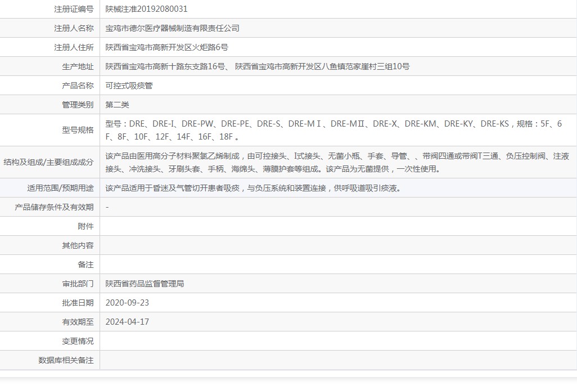Click the 注册人住所 label

coord(74,47)
